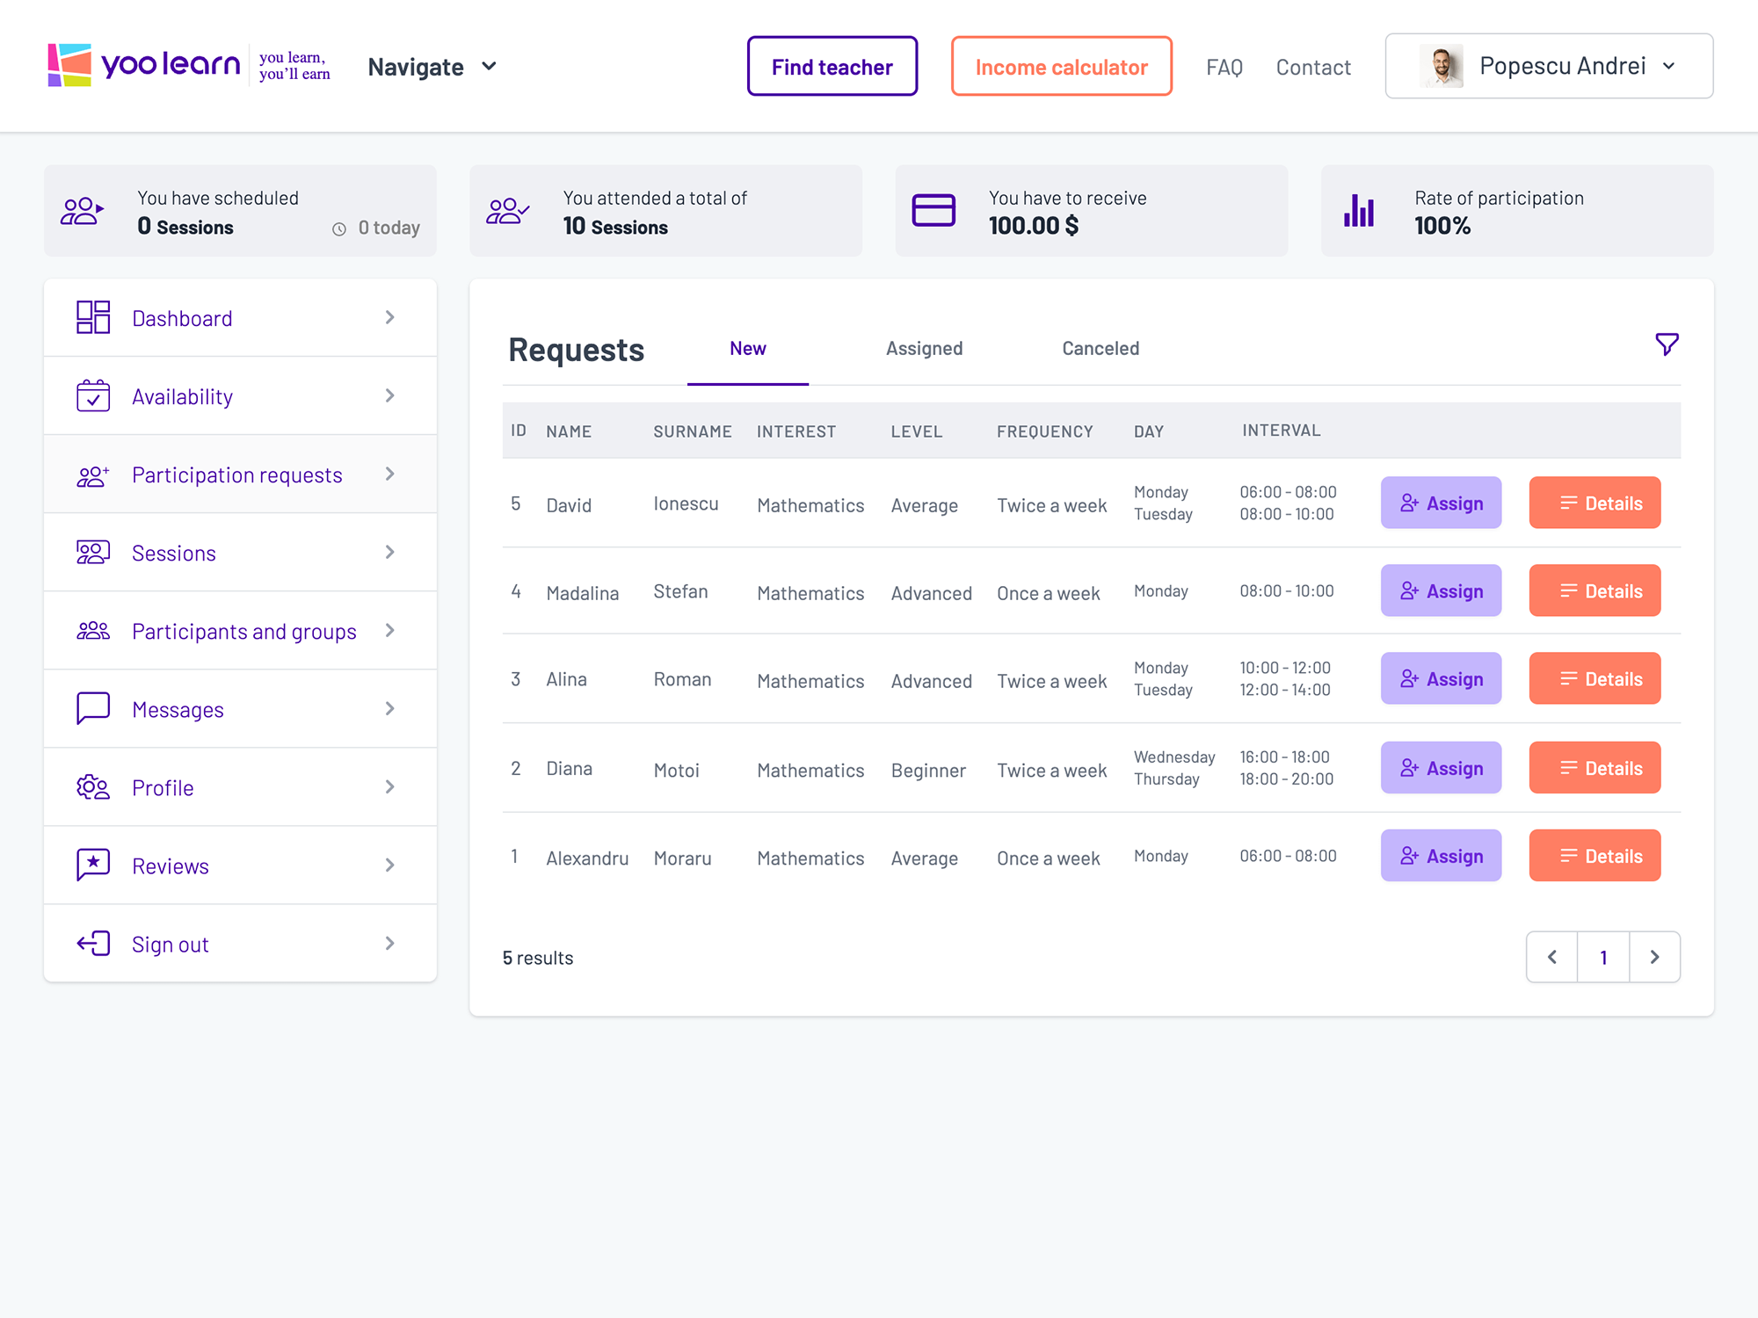Switch to the Assigned requests tab
1758x1318 pixels.
pyautogui.click(x=924, y=348)
